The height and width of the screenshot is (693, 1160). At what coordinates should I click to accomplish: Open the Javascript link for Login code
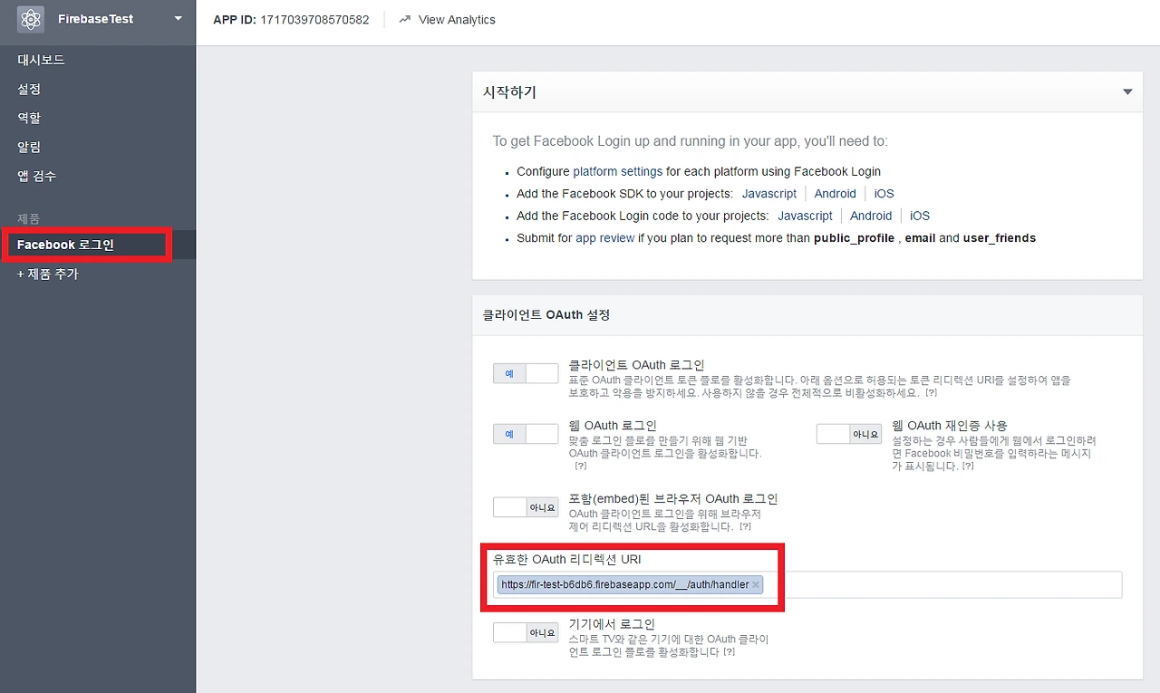coord(805,216)
